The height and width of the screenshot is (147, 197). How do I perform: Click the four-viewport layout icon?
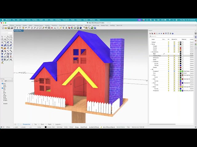pos(49,28)
